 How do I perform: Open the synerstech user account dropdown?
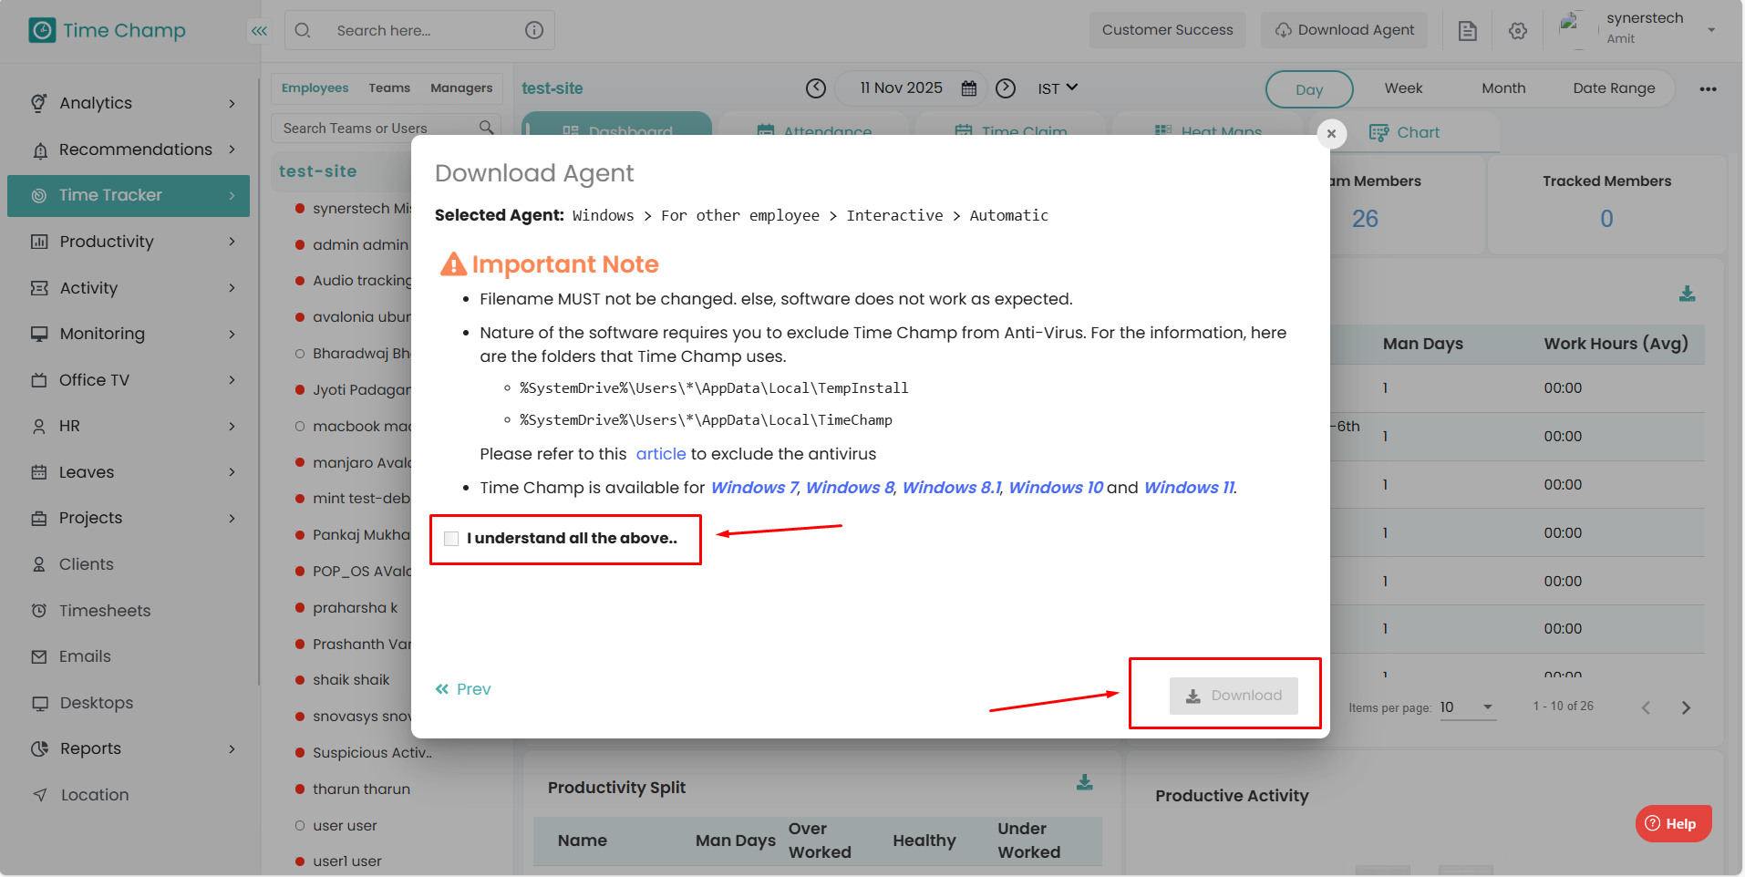(1711, 30)
